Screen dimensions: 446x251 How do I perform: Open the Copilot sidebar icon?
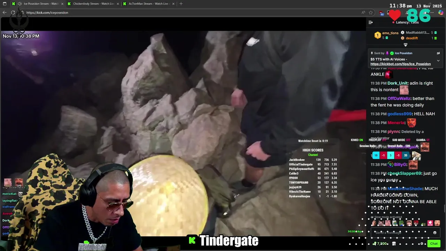pos(441,13)
